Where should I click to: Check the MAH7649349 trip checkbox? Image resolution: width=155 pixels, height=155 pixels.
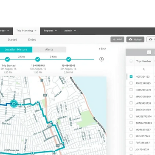(x=131, y=96)
